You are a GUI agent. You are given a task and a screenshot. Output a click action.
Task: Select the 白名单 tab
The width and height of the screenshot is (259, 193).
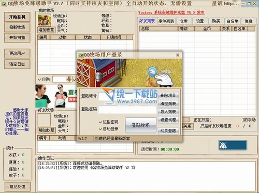pos(232,21)
